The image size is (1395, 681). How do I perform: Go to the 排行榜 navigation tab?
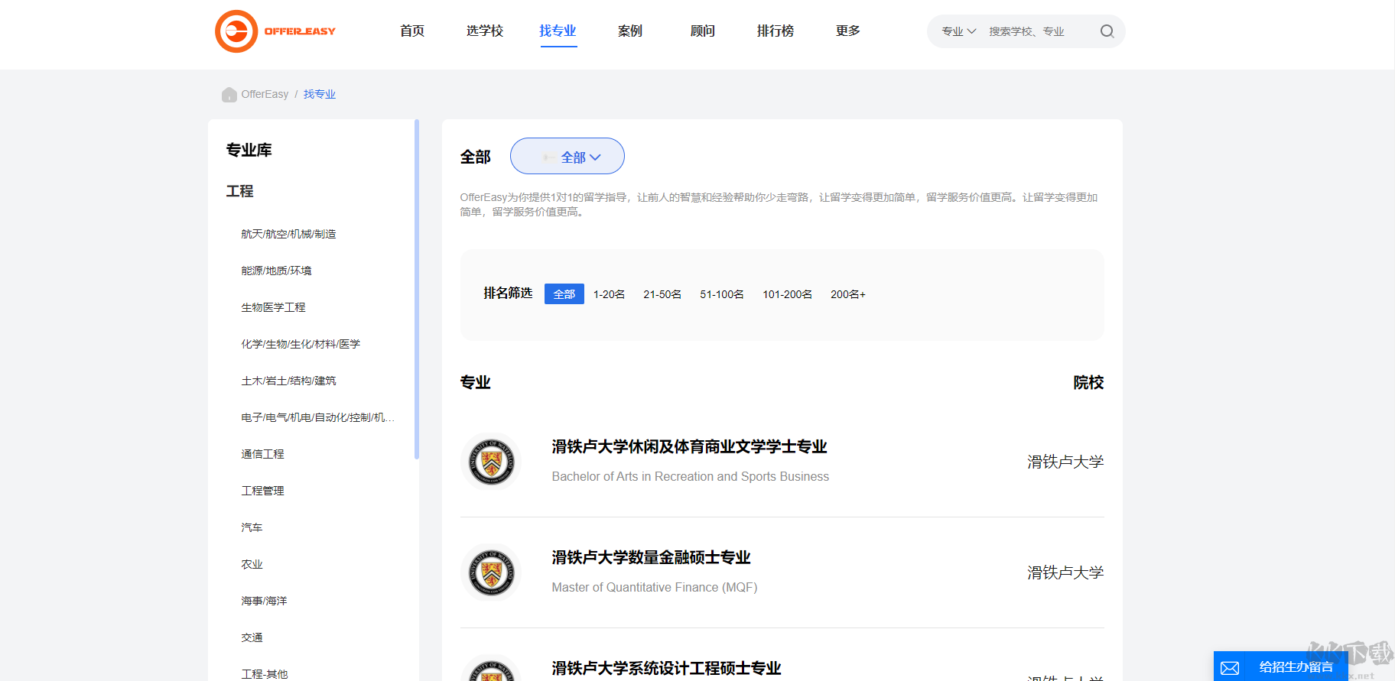tap(775, 31)
